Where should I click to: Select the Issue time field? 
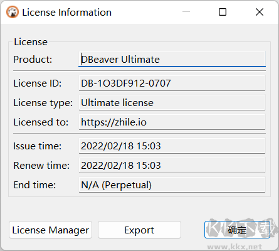click(x=172, y=146)
